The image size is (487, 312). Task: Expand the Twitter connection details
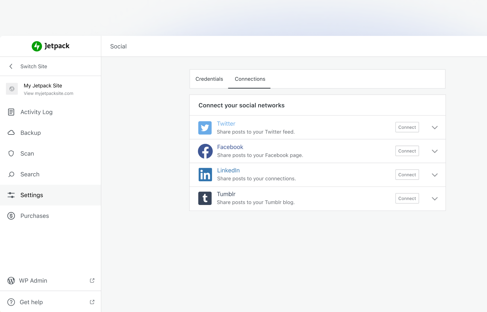[435, 127]
